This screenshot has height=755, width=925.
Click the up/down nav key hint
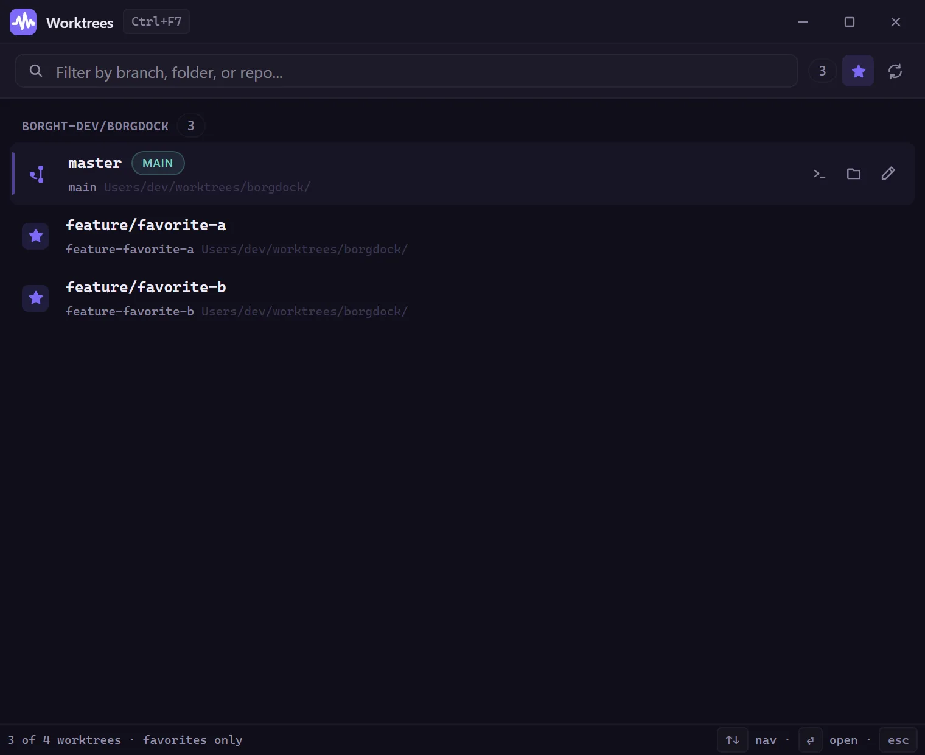tap(733, 740)
